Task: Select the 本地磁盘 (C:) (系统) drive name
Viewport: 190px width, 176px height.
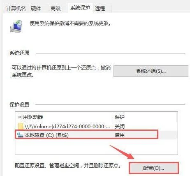Action: [x=46, y=135]
